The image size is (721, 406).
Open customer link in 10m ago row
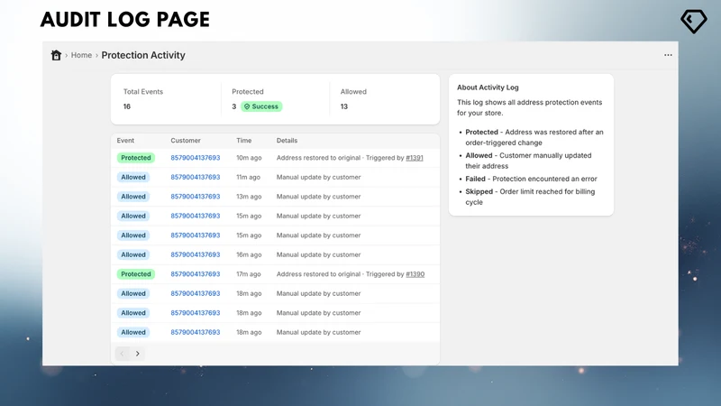196,158
